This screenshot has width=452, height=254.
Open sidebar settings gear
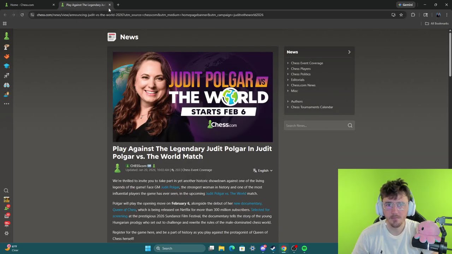[x=6, y=233]
